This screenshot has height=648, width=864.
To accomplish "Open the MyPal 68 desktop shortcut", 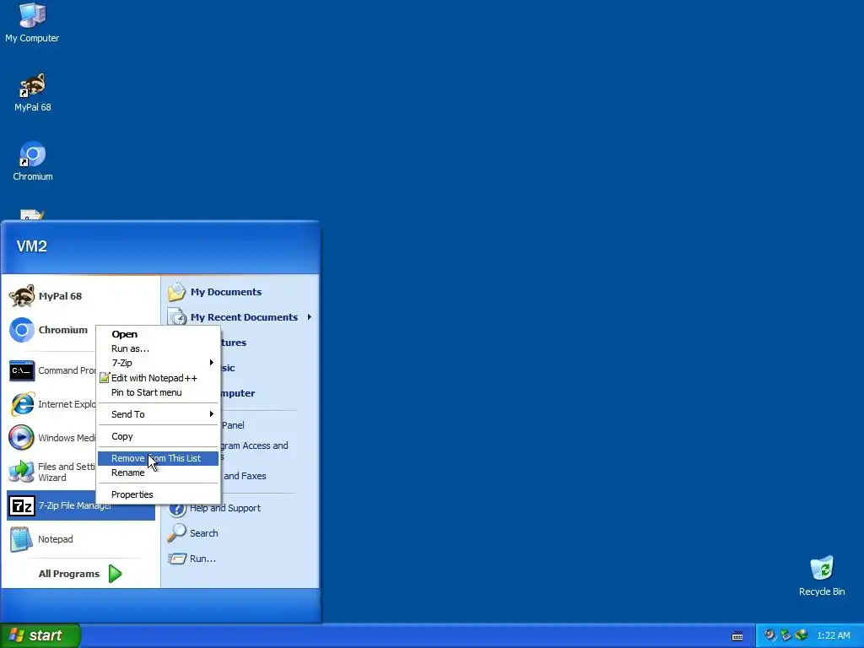I will point(33,93).
